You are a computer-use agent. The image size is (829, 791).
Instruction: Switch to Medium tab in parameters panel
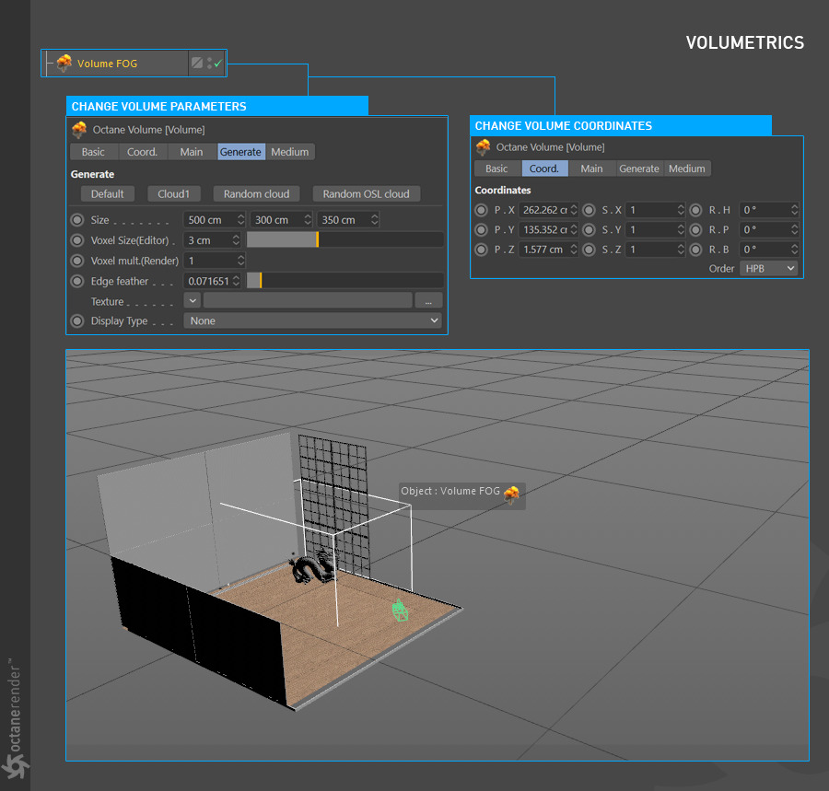click(x=290, y=152)
